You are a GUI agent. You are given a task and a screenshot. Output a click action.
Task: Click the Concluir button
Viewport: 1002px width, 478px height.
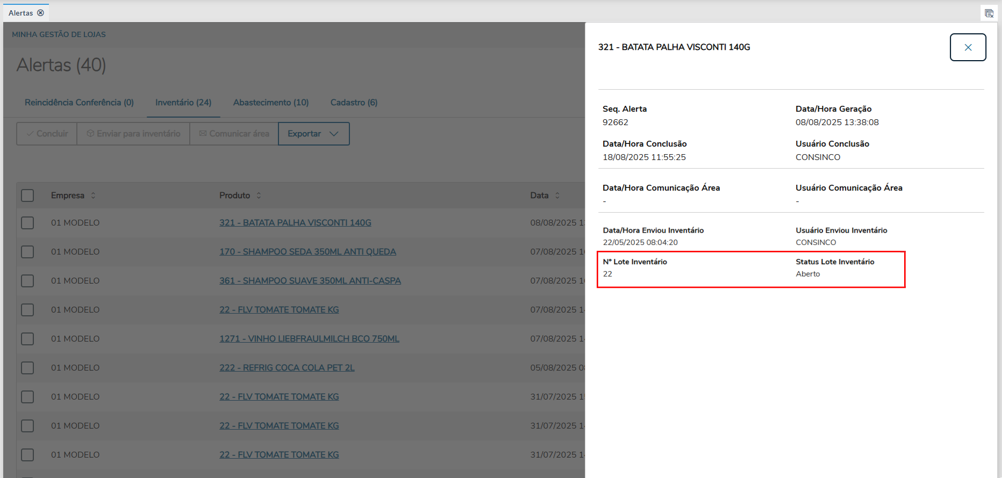click(47, 134)
